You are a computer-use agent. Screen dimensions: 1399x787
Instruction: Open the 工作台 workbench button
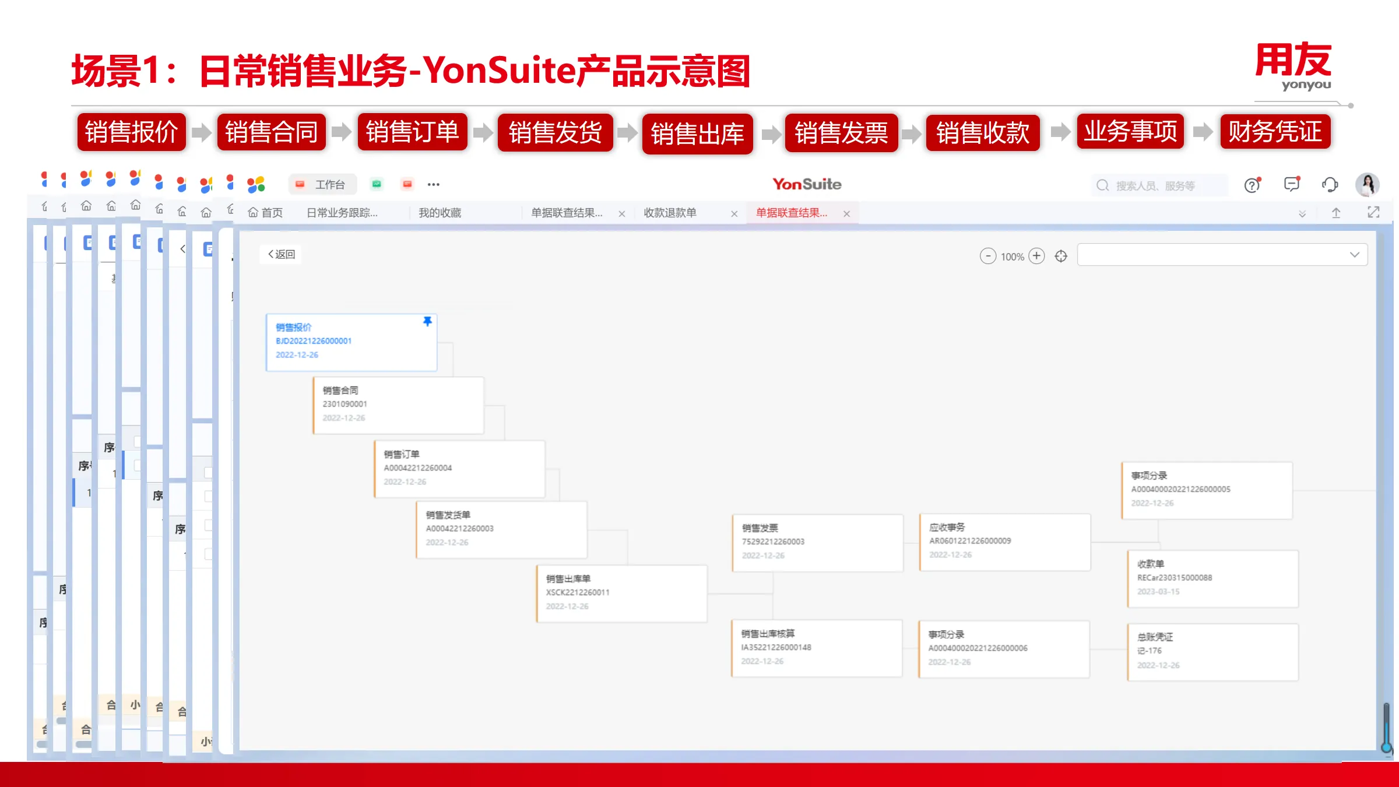[322, 184]
